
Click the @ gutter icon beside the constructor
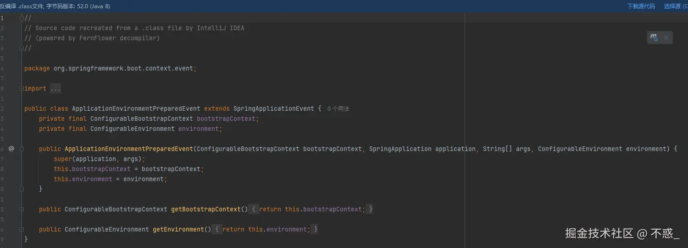[x=11, y=149]
